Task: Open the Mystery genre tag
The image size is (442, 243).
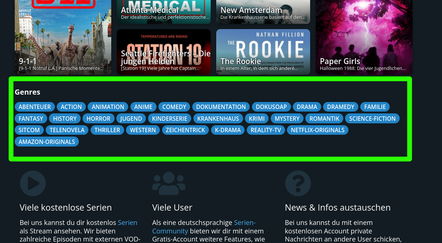Action: tap(287, 119)
